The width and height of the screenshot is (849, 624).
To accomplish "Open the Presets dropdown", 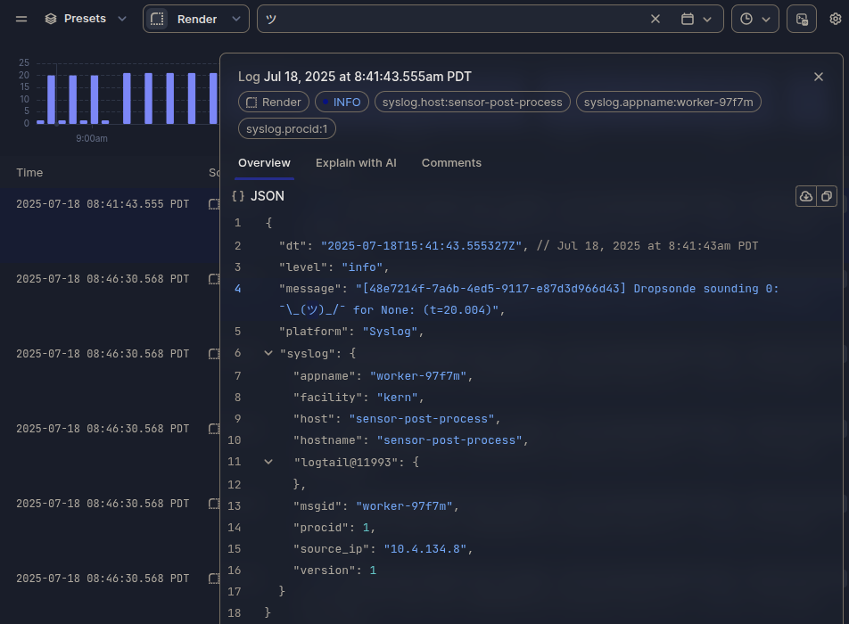I will [x=86, y=19].
